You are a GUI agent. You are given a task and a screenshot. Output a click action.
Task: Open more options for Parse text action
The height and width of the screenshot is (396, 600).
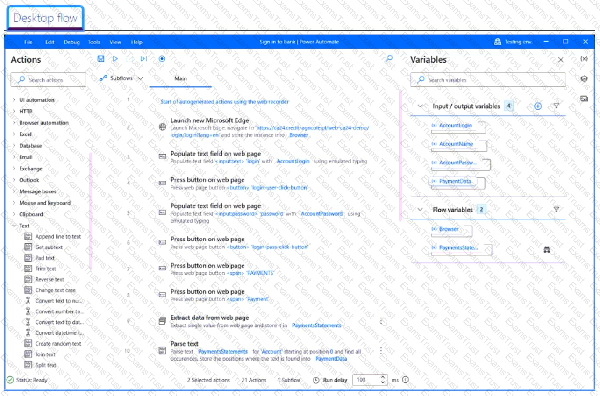[x=381, y=350]
